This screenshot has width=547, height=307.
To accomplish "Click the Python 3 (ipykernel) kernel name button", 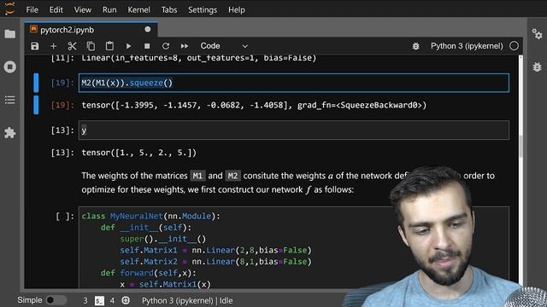I will tap(467, 46).
